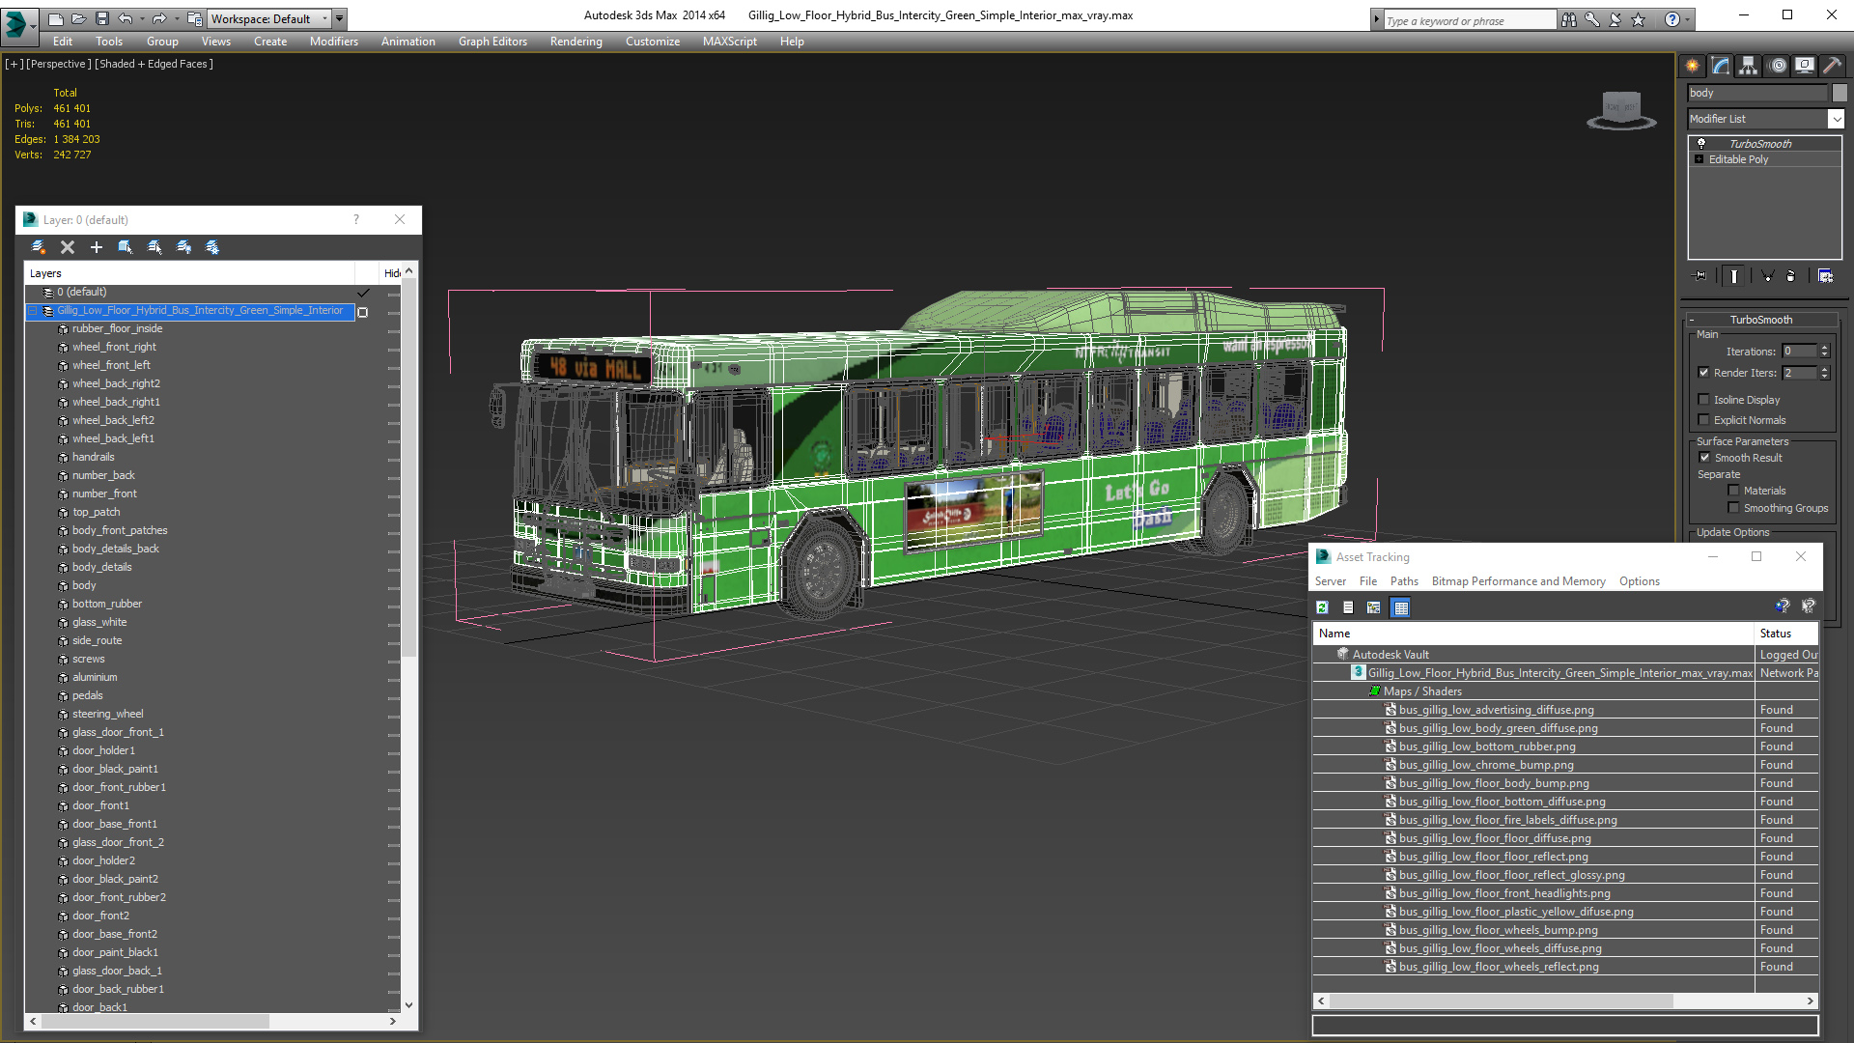Enable Separate by Materials checkbox
Image resolution: width=1854 pixels, height=1043 pixels.
point(1734,491)
